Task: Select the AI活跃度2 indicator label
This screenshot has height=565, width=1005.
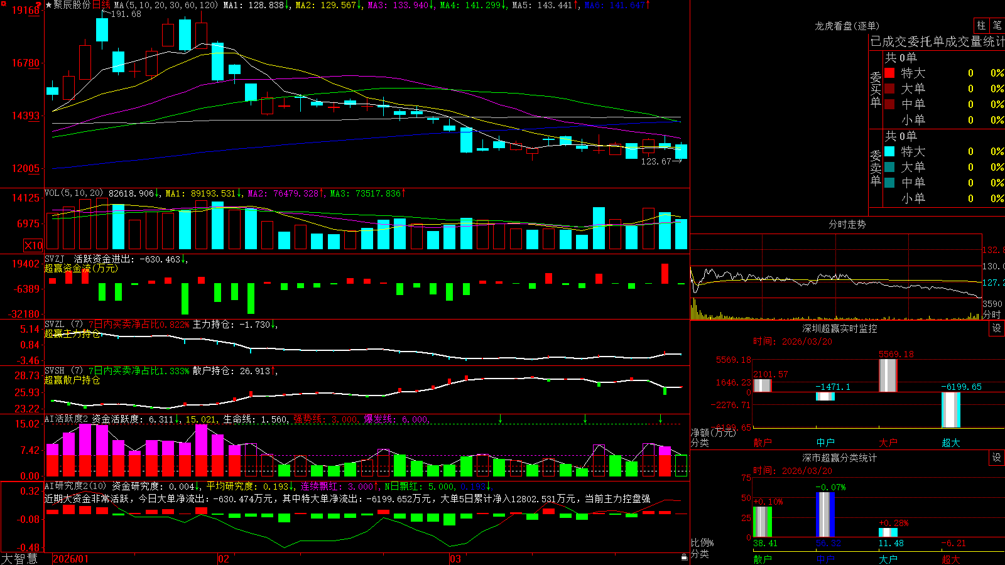Action: [x=67, y=419]
